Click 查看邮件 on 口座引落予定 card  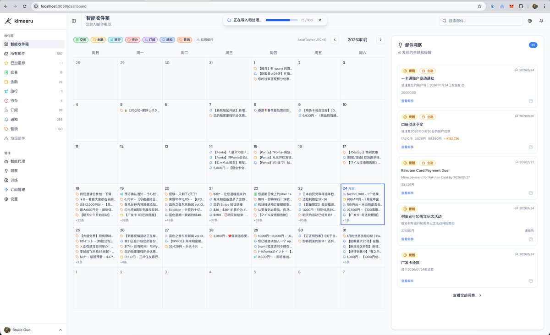click(407, 147)
